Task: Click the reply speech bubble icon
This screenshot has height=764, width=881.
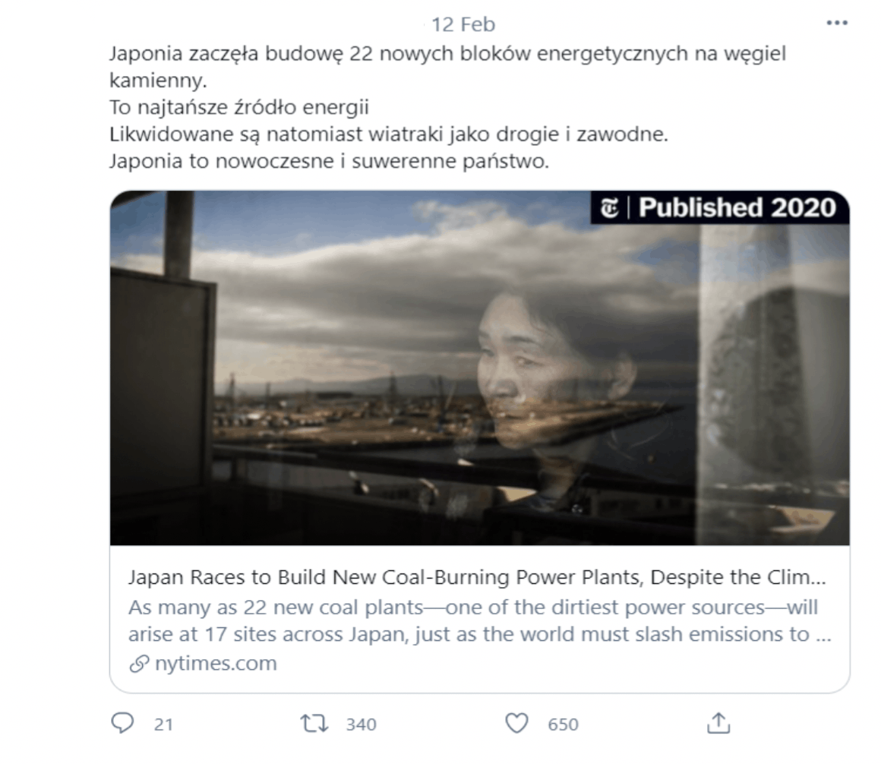Action: click(122, 723)
